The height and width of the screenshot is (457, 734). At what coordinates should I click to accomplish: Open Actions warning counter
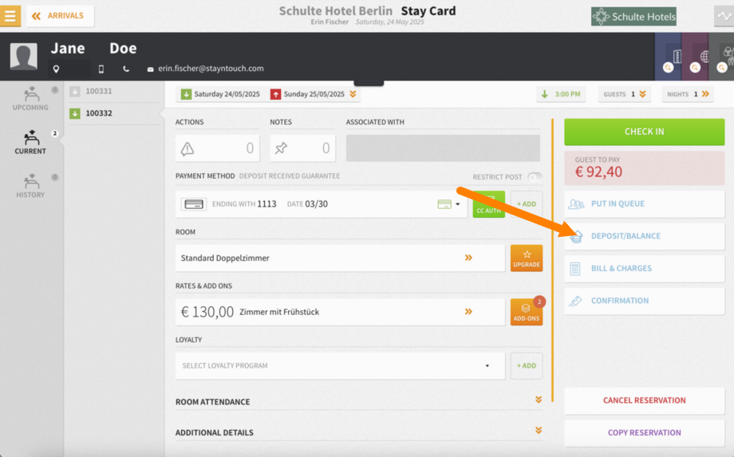[217, 148]
